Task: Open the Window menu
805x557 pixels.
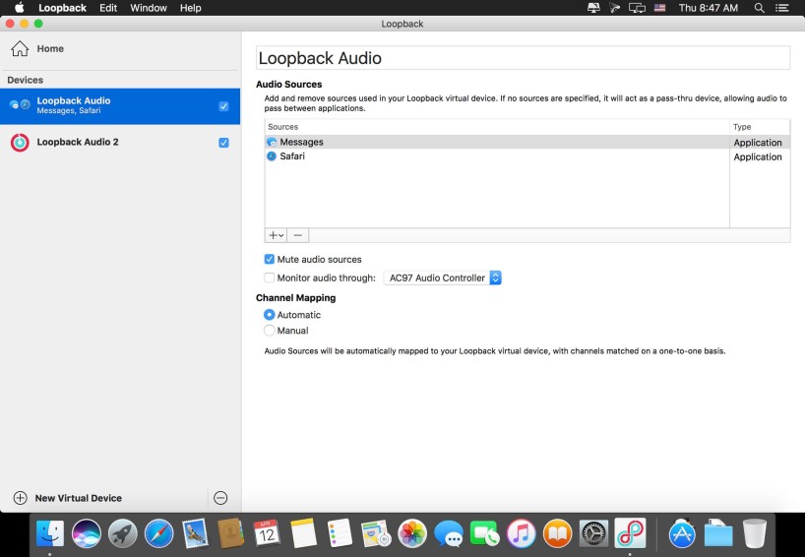Action: click(149, 8)
